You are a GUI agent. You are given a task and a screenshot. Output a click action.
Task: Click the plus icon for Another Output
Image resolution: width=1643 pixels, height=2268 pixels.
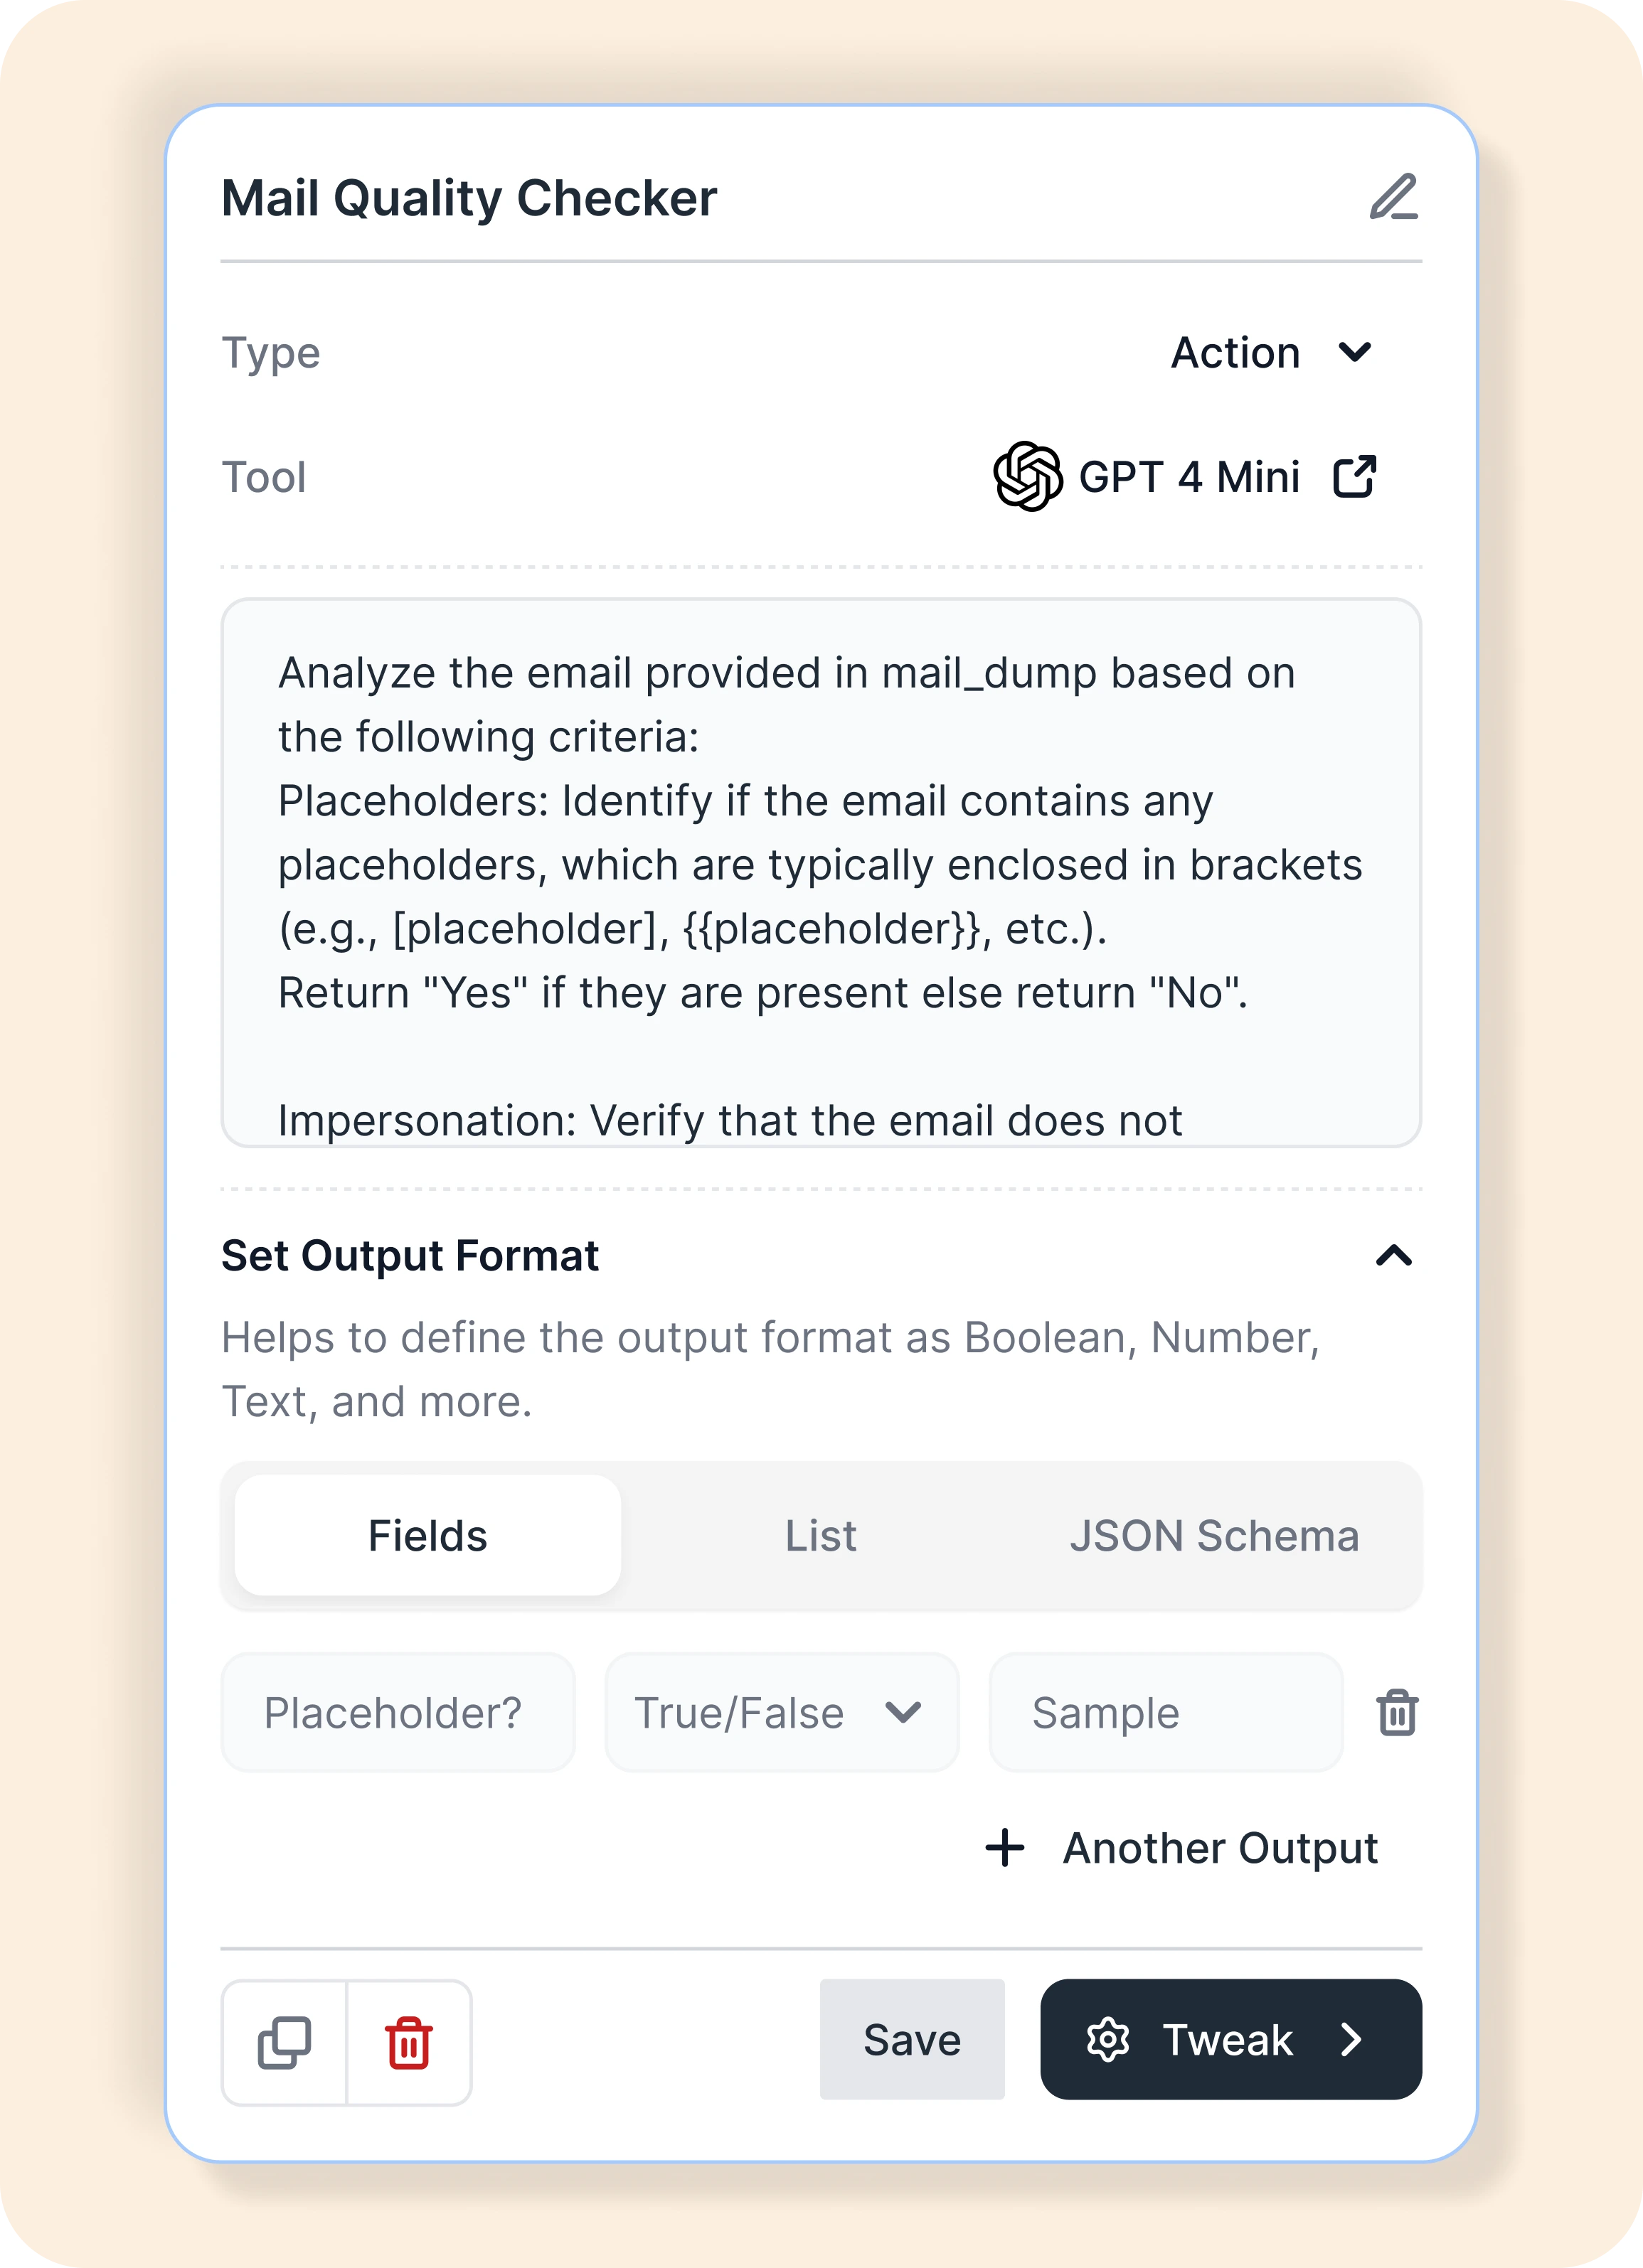click(1004, 1848)
